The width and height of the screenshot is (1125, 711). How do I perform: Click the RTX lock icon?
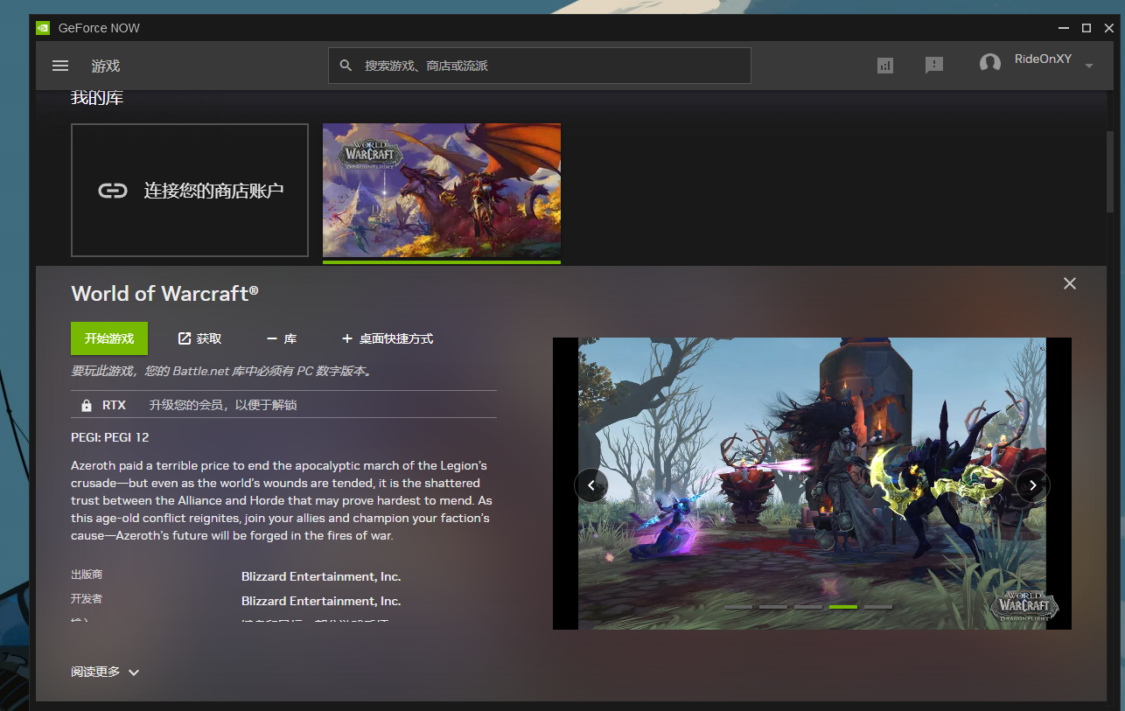point(86,406)
